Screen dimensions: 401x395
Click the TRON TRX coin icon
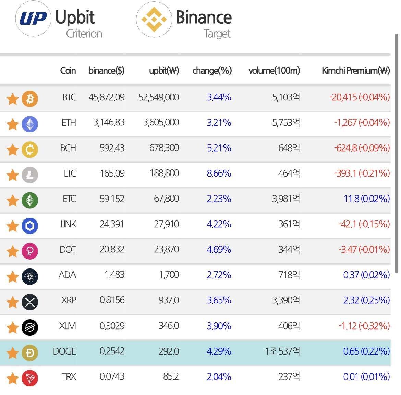[x=30, y=378]
